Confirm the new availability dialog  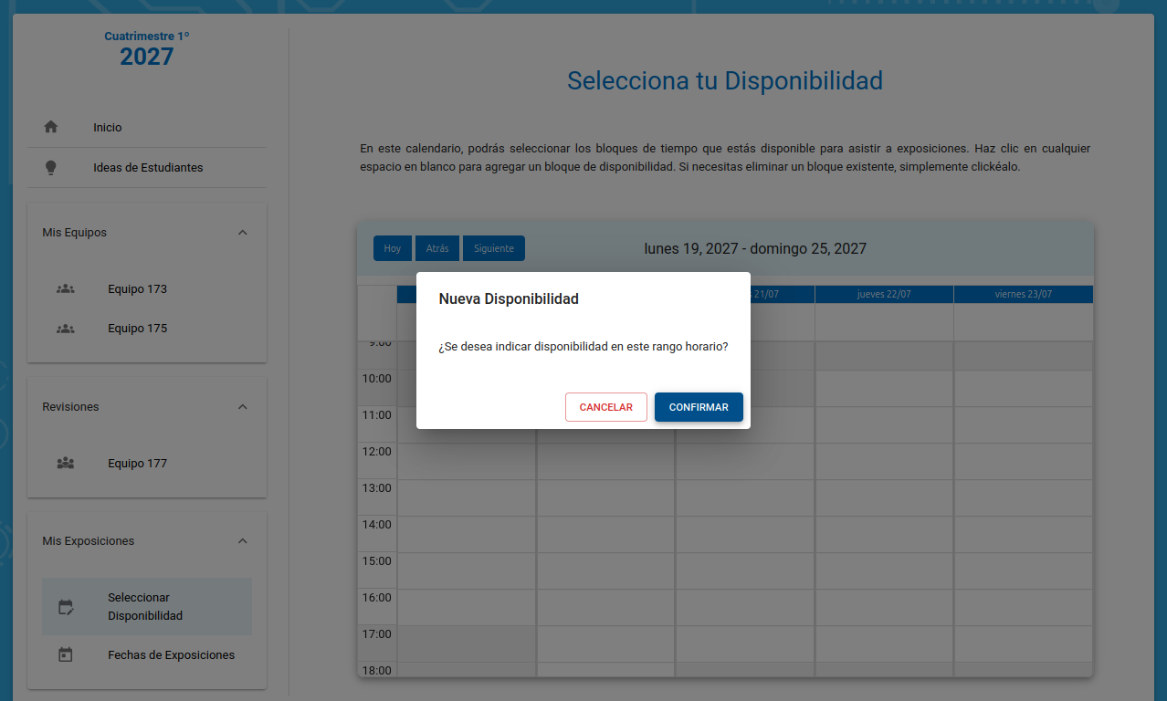[699, 407]
